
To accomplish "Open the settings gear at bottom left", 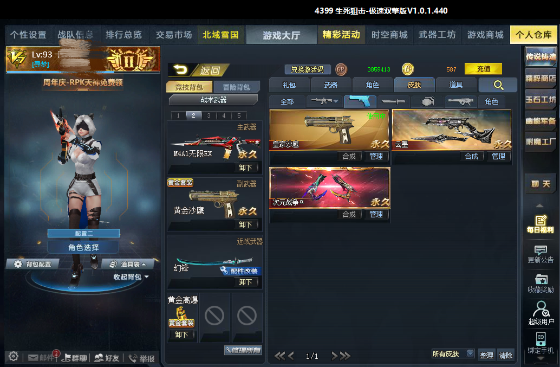I will [x=14, y=356].
